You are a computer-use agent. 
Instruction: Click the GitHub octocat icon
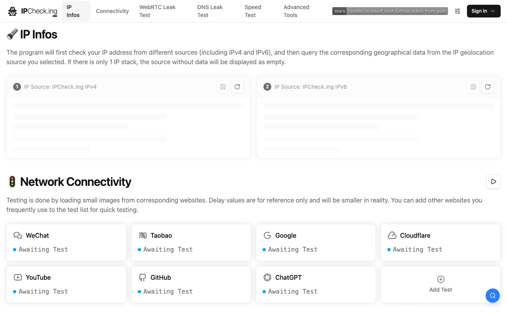(x=143, y=277)
